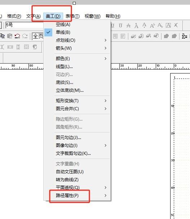
Task: Expand the 点划线(O) submenu
Action: [77, 40]
